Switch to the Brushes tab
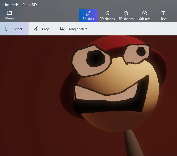Image resolution: width=177 pixels, height=156 pixels. 88,15
